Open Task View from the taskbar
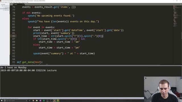 click(30, 101)
